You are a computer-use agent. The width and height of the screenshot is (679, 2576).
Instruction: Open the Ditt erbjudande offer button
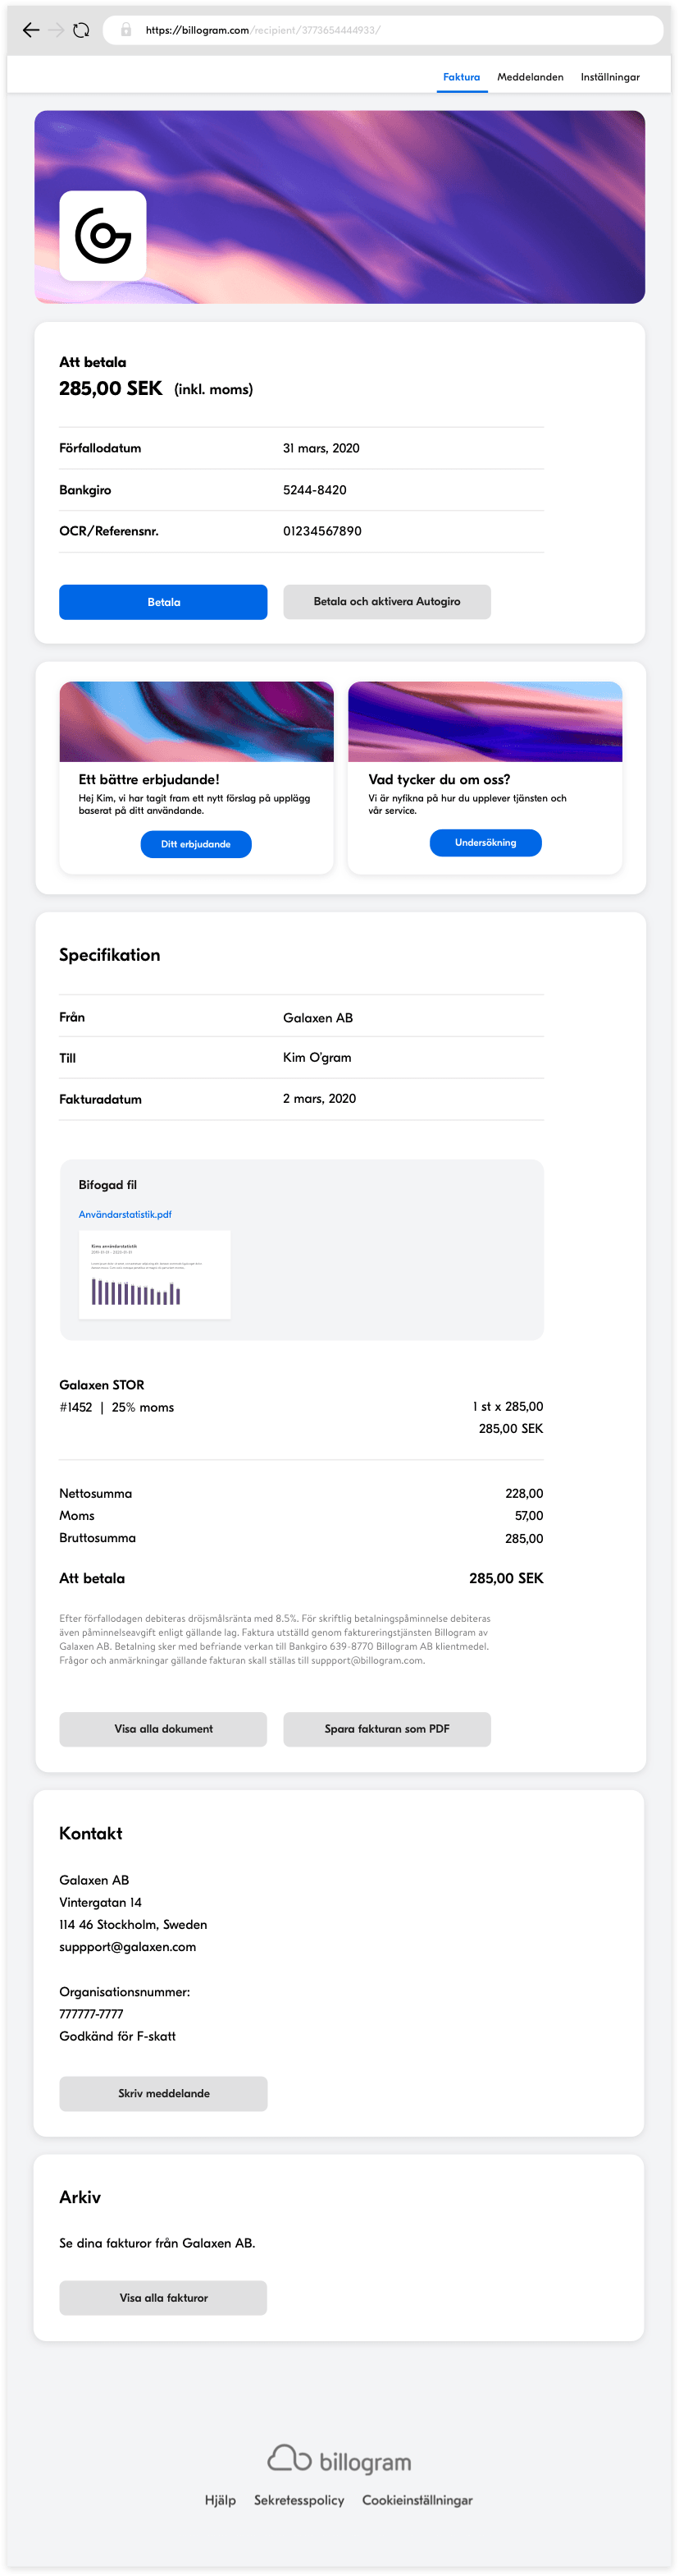pyautogui.click(x=196, y=844)
